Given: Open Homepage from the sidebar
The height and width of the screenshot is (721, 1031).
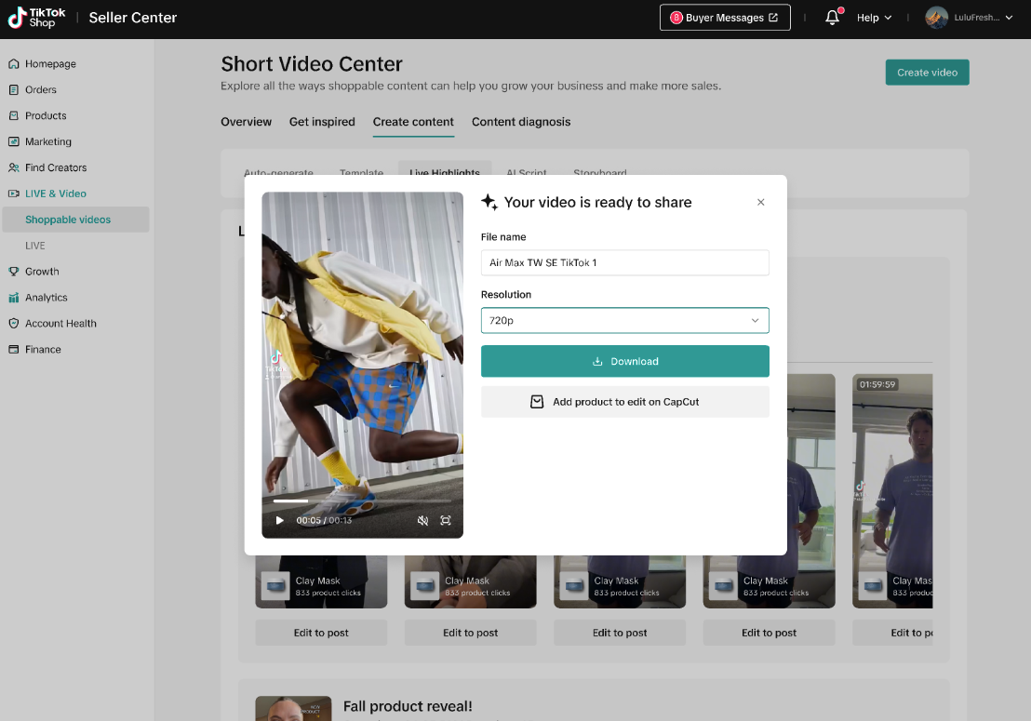Looking at the screenshot, I should click(x=50, y=64).
